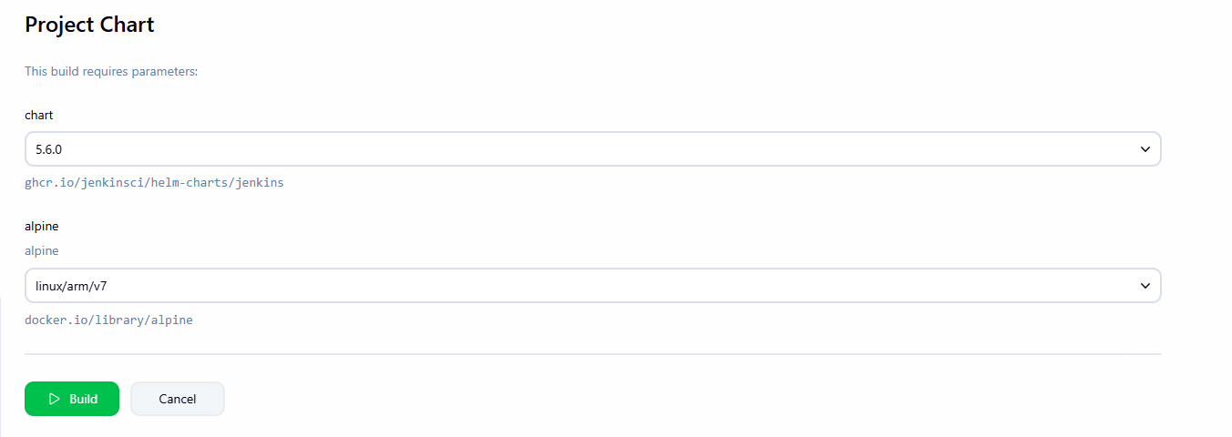Screen dimensions: 1232x437
Task: Click the ghcr.io/jenkinsci/helm-charts/jenkins text
Action: click(x=154, y=183)
